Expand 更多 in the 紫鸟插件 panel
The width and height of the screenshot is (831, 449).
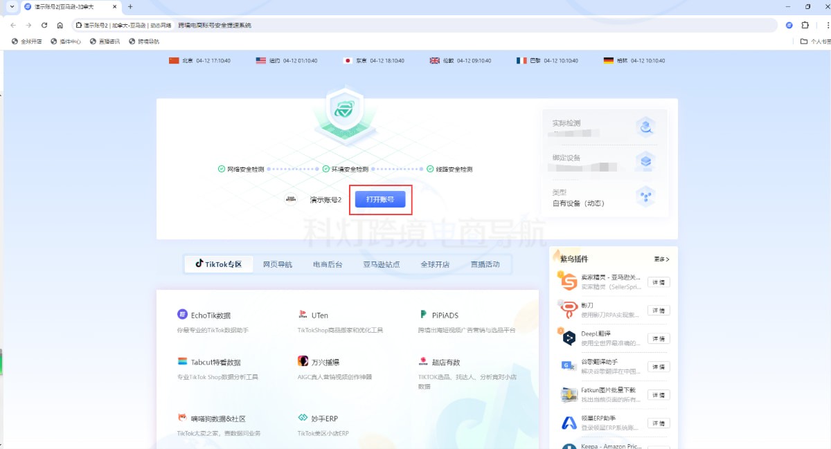pos(661,259)
